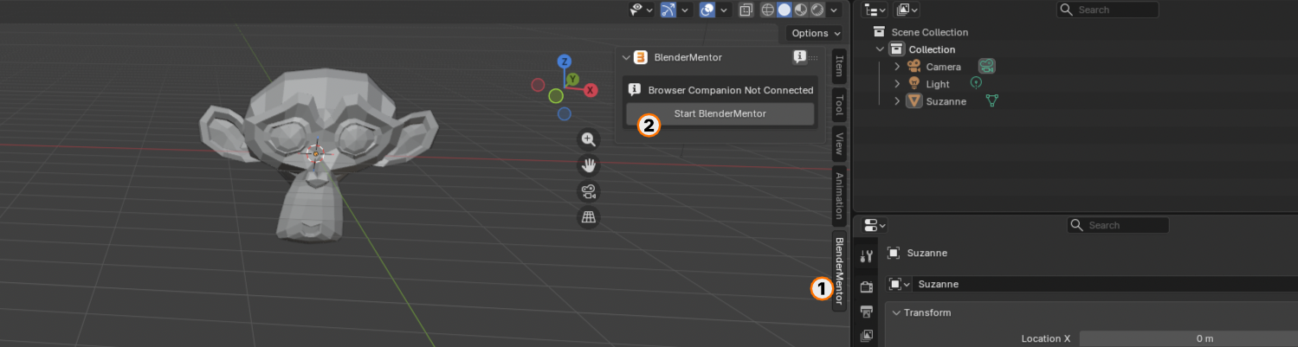Viewport: 1298px width, 347px height.
Task: Click the green light data icon
Action: tap(976, 83)
